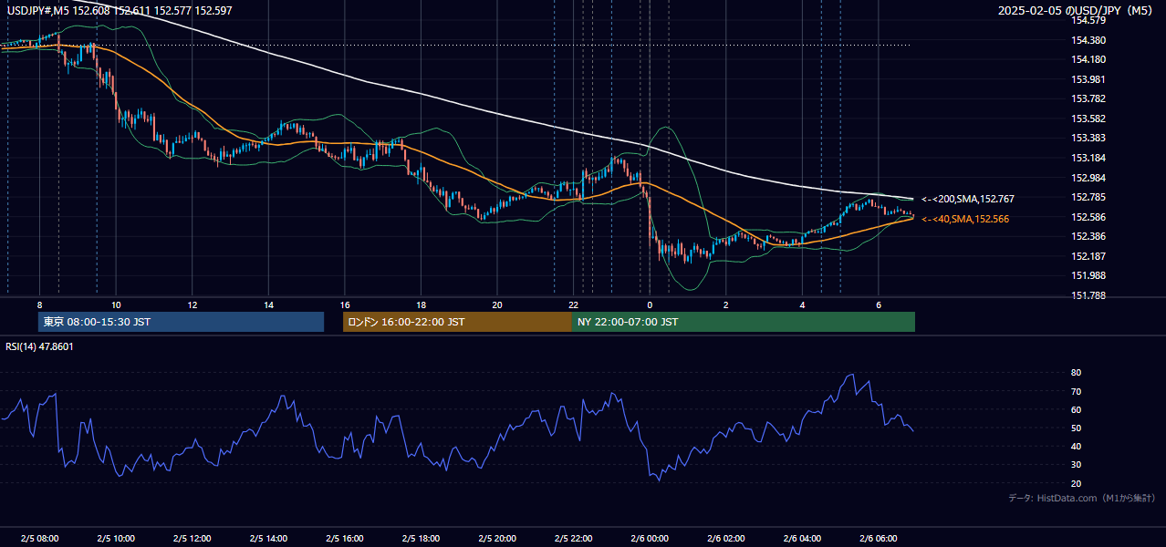Click price axis label 153.582
The image size is (1166, 547).
coord(1088,119)
